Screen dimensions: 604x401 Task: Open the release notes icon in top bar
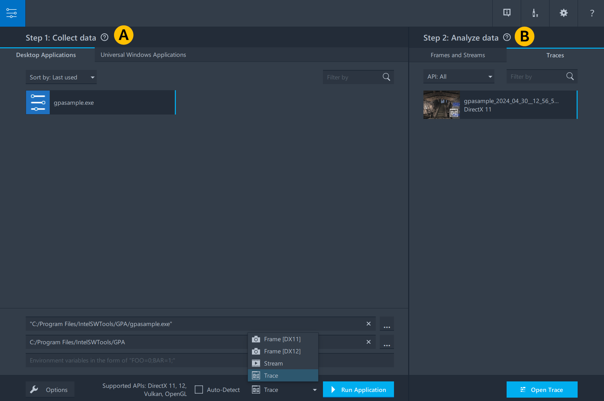507,13
